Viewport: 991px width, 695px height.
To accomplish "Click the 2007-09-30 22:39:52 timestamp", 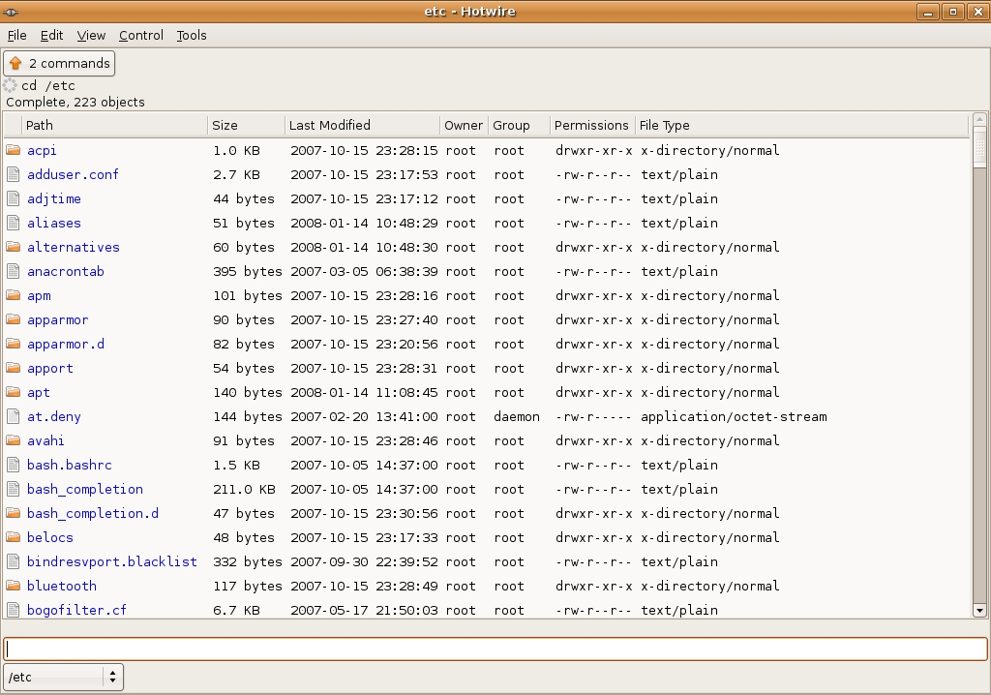I will 364,561.
